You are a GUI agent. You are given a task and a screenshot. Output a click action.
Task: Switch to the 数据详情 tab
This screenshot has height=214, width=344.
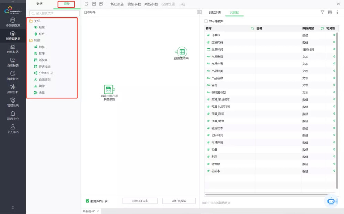[x=215, y=12]
